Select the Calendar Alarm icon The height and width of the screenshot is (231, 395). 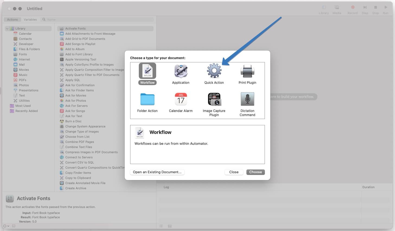pos(181,99)
